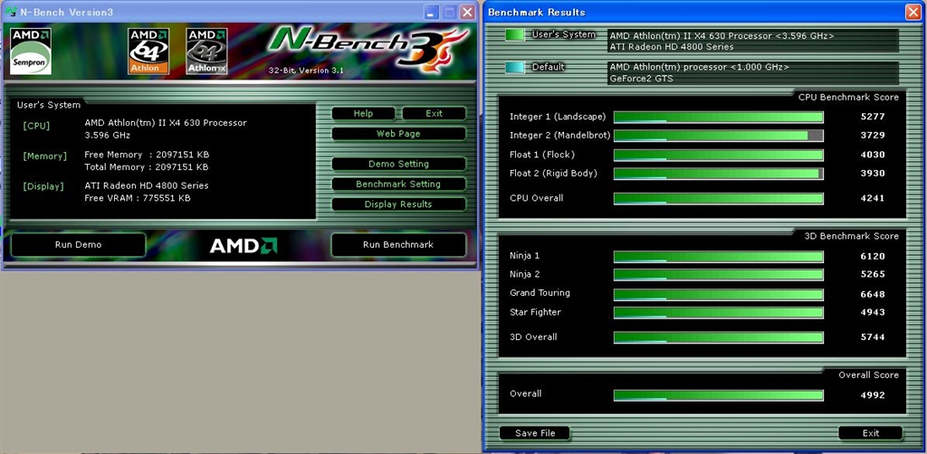Viewport: 927px width, 454px height.
Task: Click the N-Bench title bar app icon
Action: (10, 12)
